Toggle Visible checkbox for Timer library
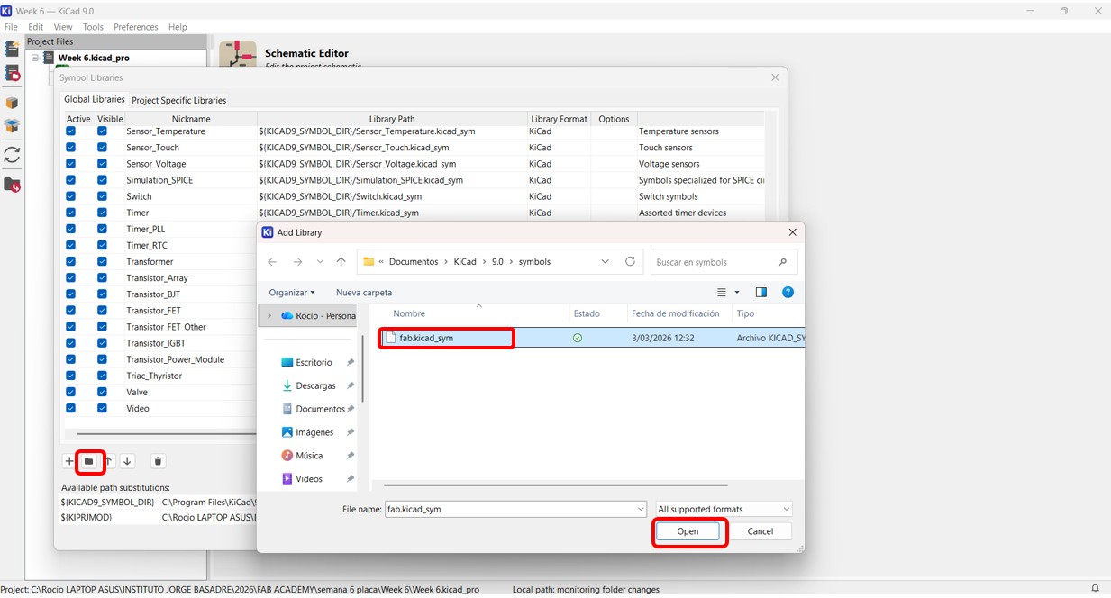Viewport: 1111px width, 598px height. 102,213
